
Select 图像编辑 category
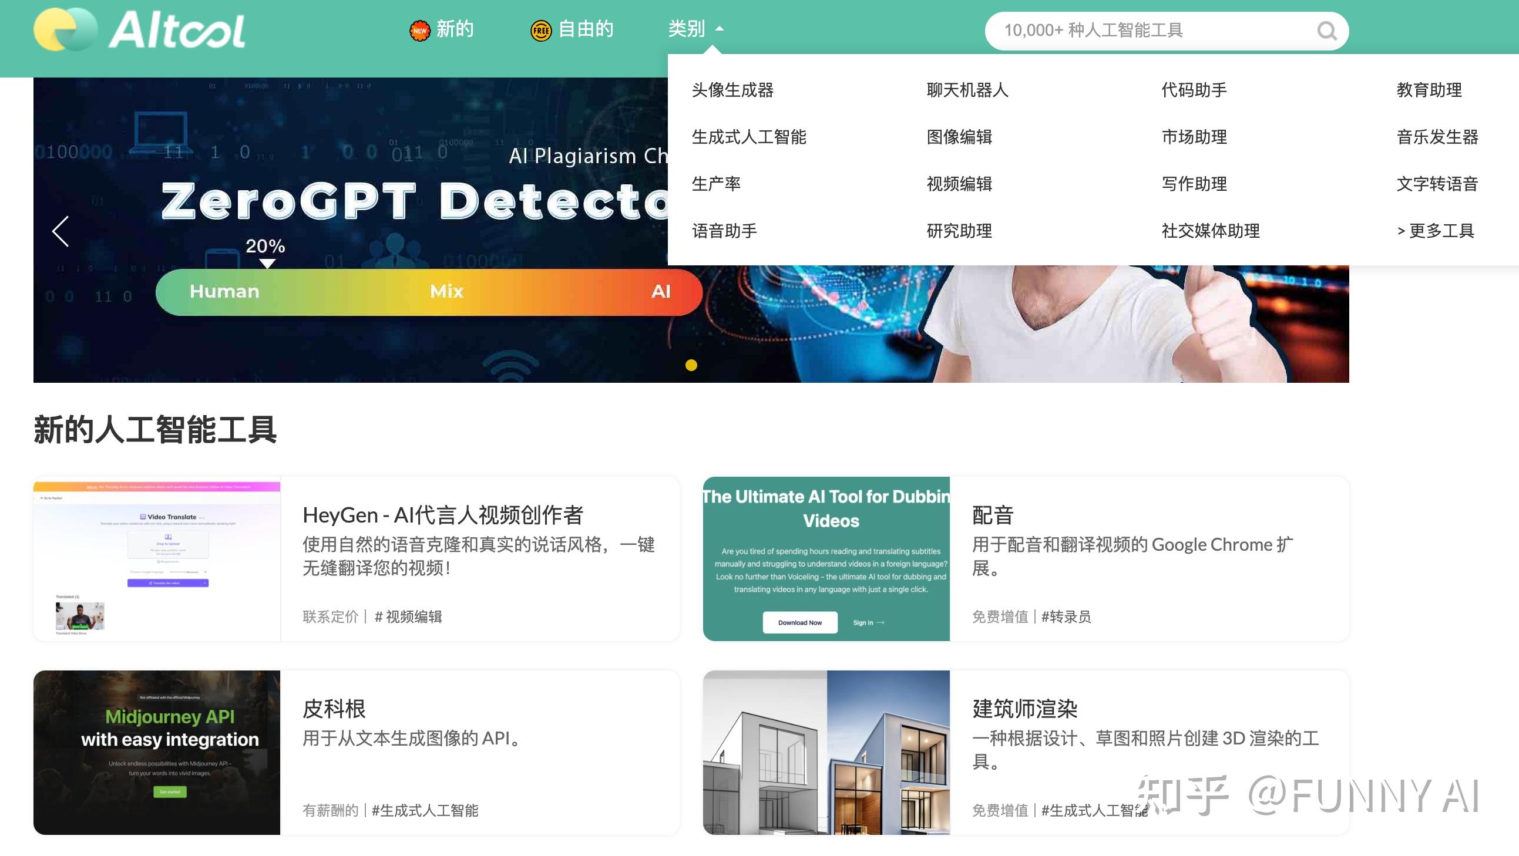[959, 137]
